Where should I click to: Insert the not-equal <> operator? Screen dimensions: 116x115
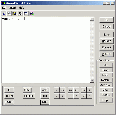(x=76, y=90)
